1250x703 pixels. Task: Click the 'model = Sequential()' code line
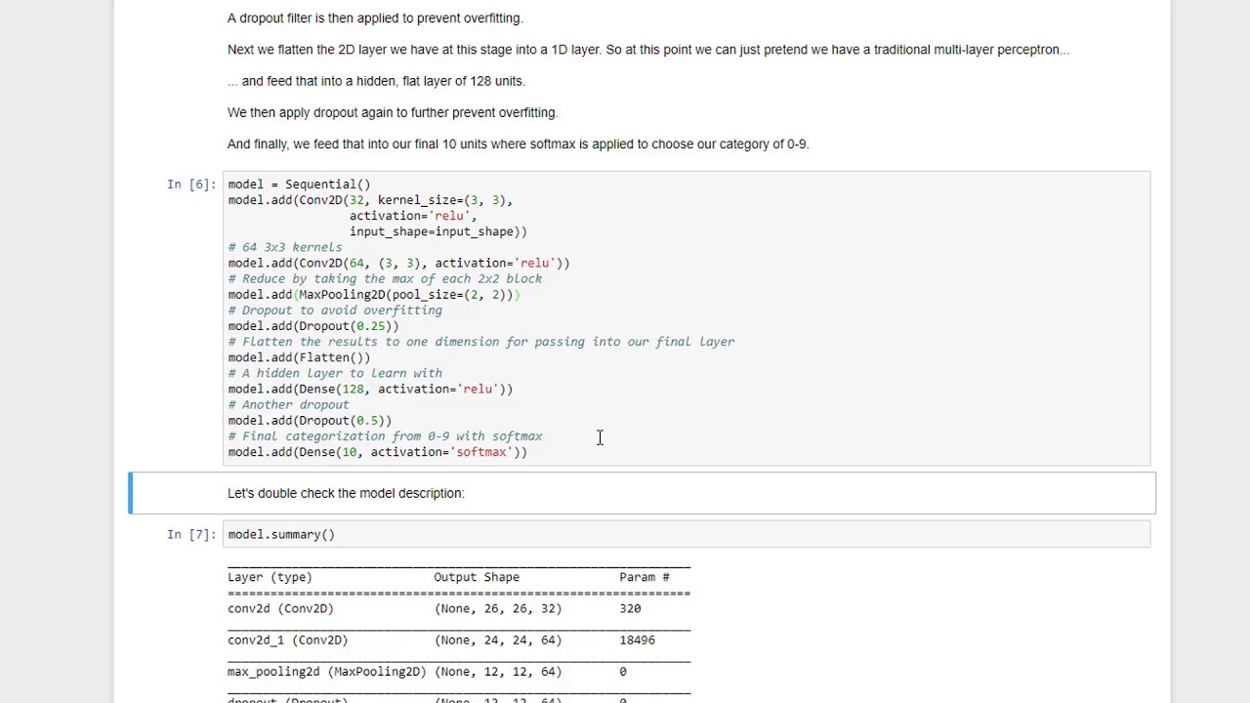tap(299, 185)
